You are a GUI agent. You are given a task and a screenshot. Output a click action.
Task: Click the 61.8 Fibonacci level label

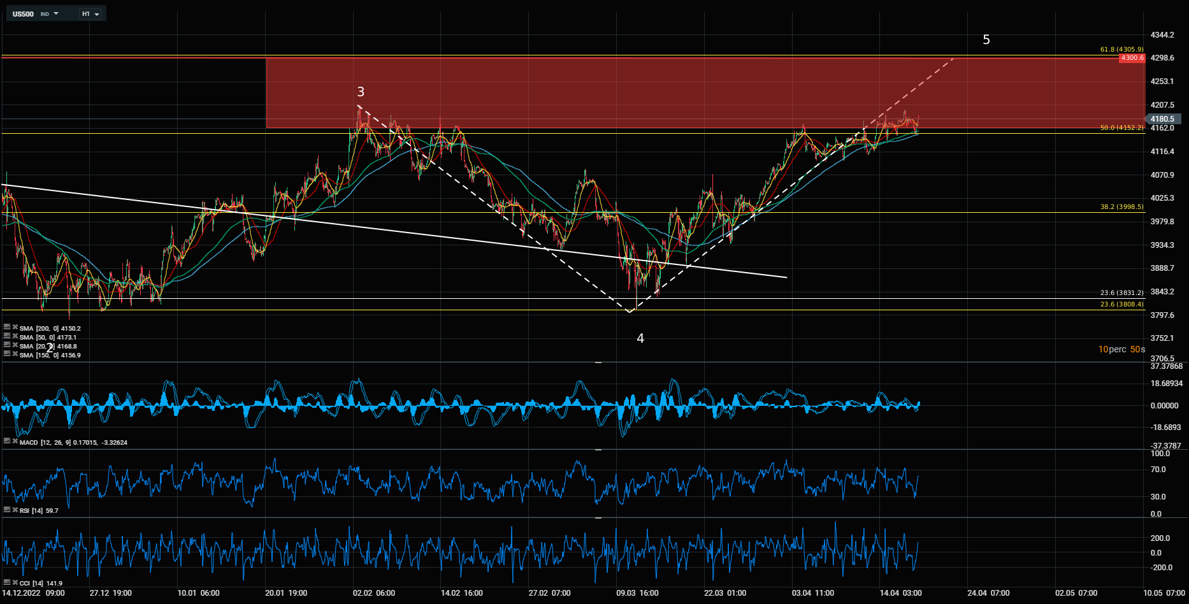coord(1121,49)
